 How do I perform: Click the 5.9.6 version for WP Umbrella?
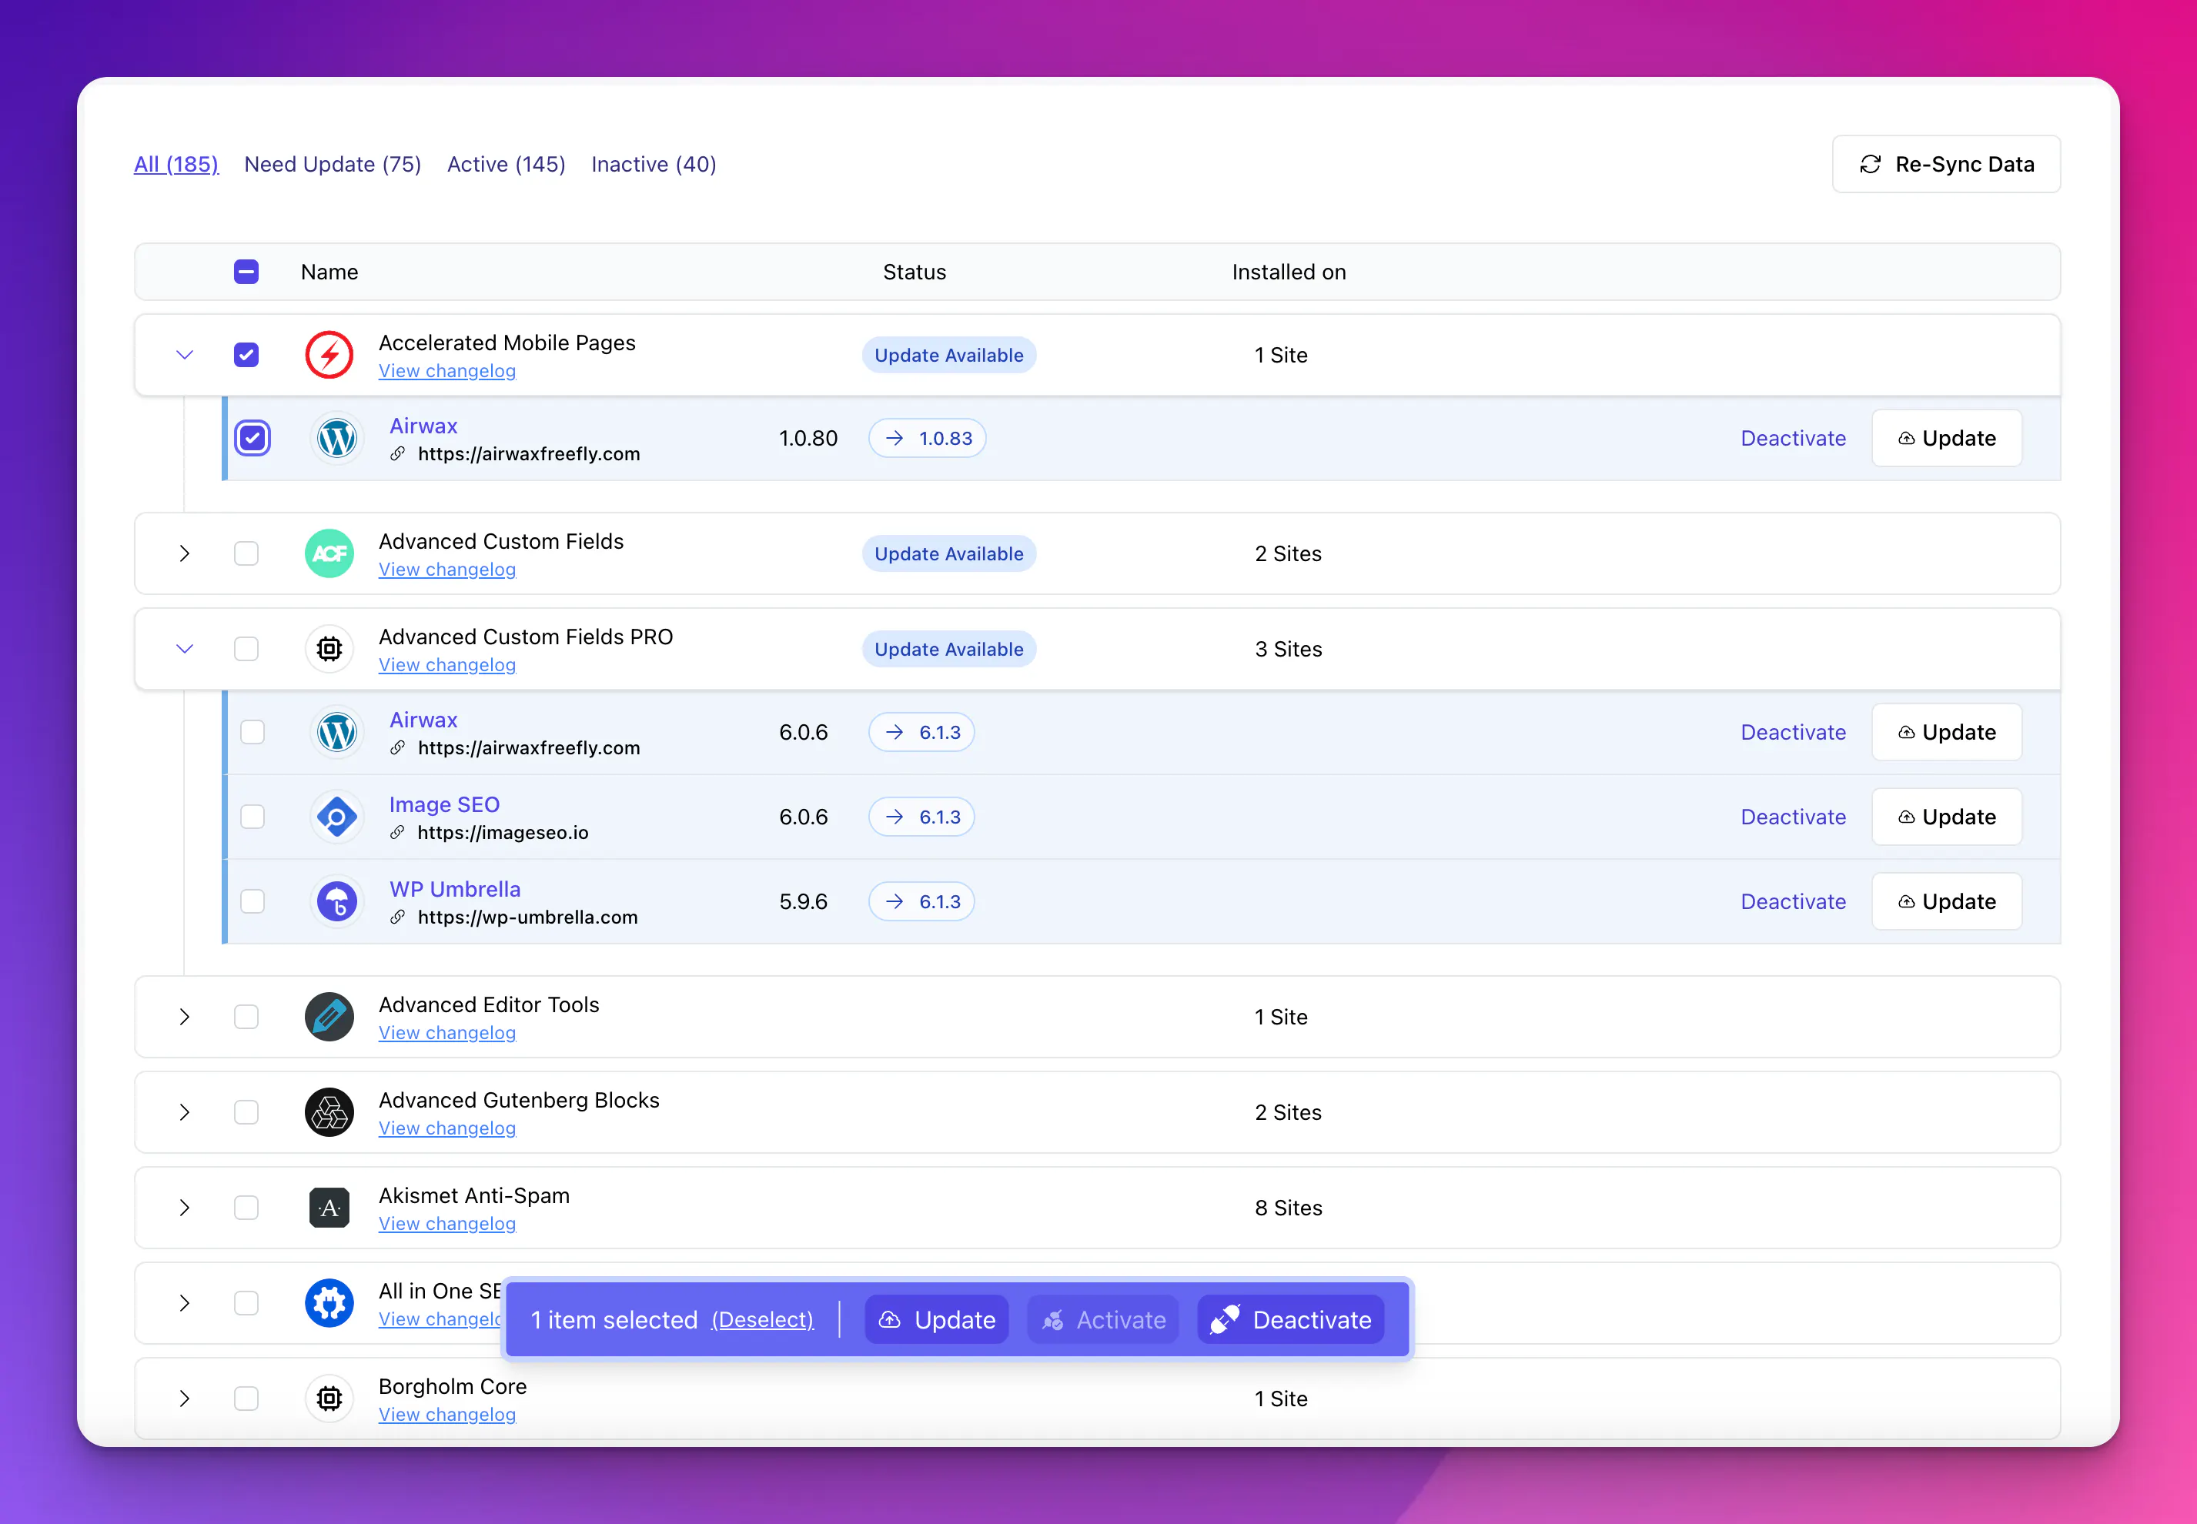coord(803,901)
